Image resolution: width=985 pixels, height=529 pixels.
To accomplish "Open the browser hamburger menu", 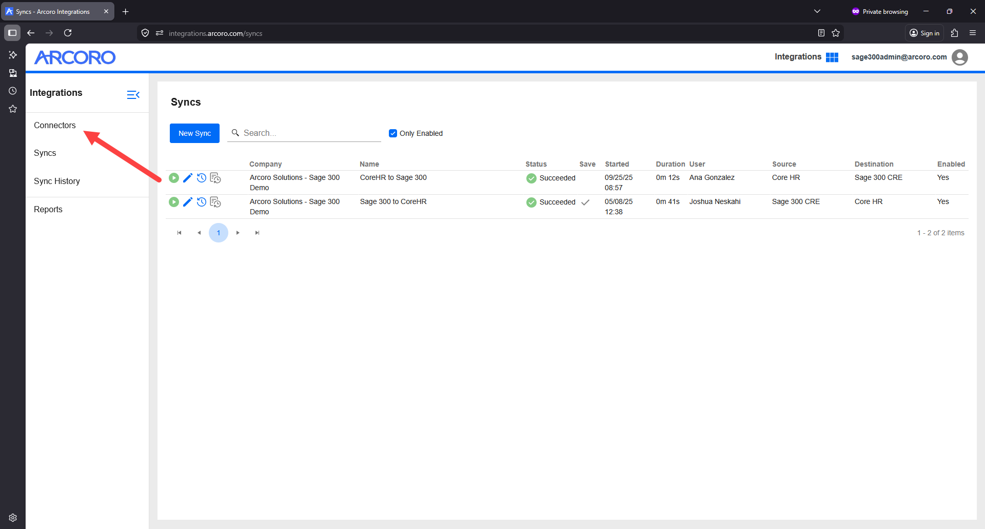I will pyautogui.click(x=973, y=33).
